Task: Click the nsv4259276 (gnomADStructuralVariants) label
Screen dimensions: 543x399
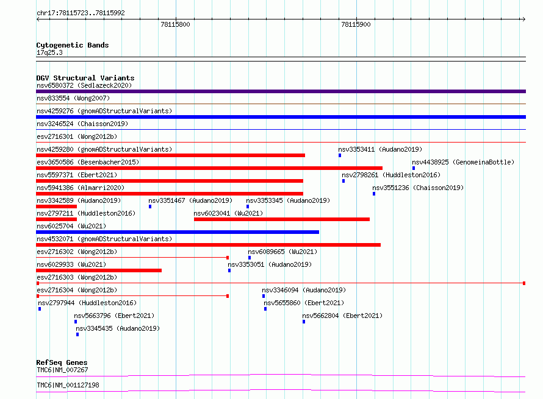Action: point(104,111)
